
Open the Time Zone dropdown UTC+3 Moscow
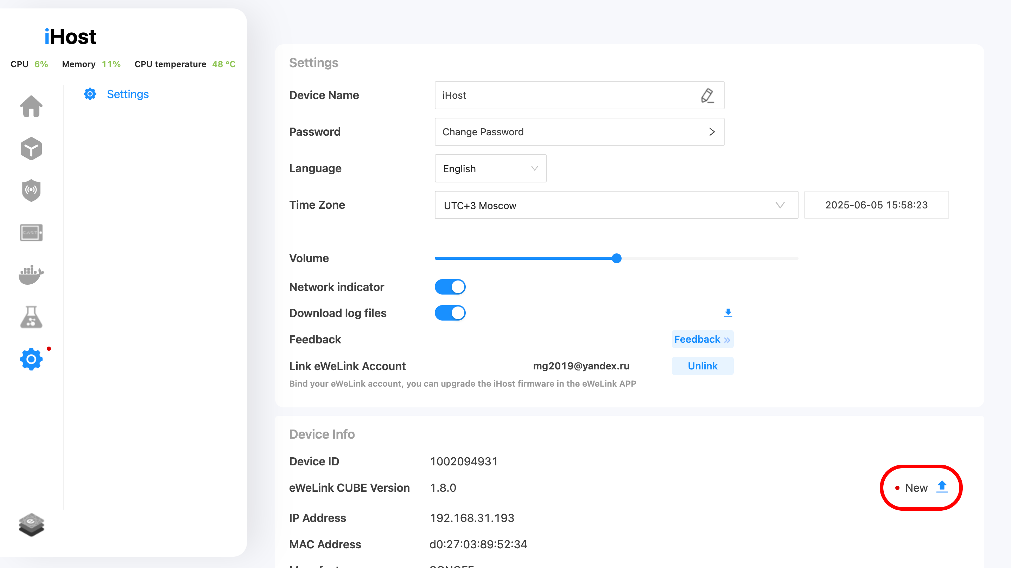click(616, 205)
